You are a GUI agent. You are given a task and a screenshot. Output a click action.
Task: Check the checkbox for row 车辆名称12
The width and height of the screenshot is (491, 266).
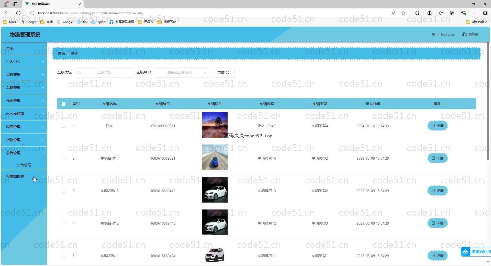point(64,223)
